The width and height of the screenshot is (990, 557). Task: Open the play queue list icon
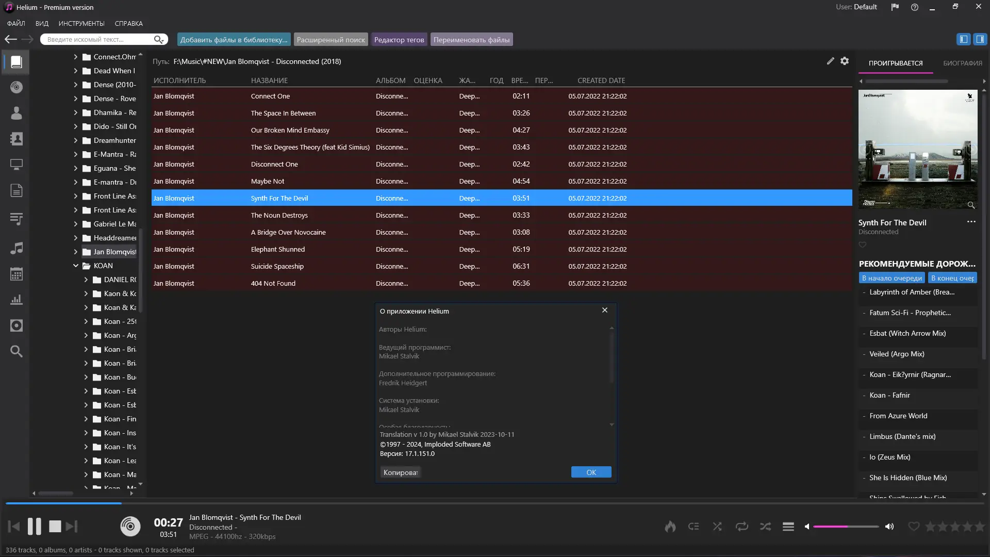[788, 527]
